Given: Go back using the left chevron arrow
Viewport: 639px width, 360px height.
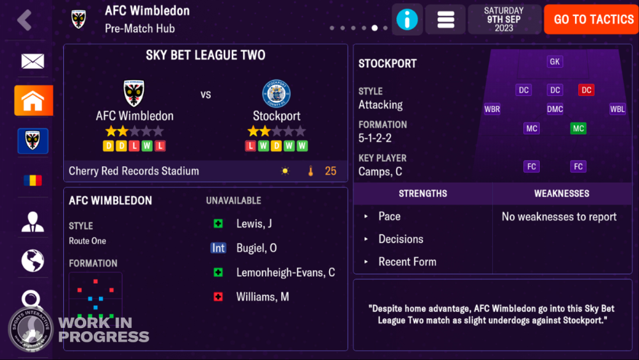Looking at the screenshot, I should click(x=24, y=20).
